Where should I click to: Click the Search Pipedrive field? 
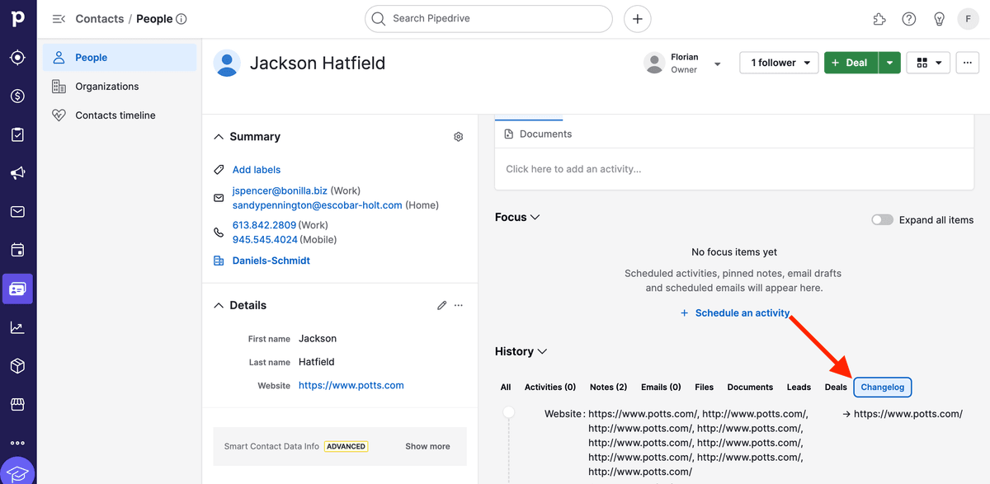click(488, 18)
